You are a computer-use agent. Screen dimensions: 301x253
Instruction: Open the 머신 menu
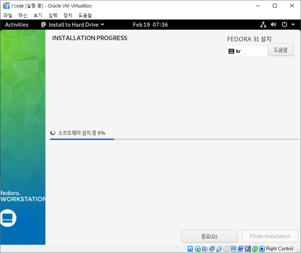(x=23, y=15)
